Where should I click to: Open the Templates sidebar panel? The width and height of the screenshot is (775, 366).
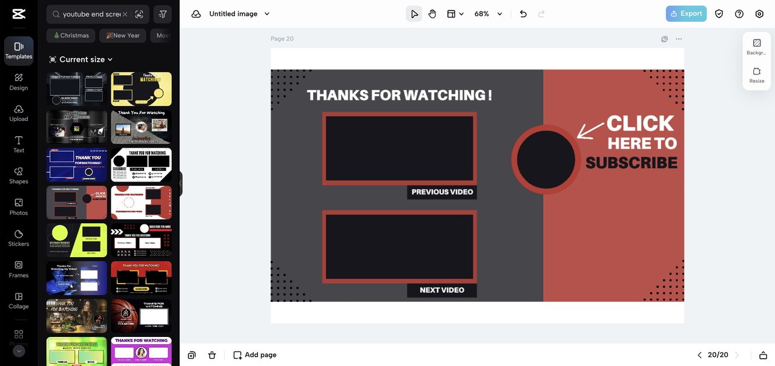coord(19,50)
